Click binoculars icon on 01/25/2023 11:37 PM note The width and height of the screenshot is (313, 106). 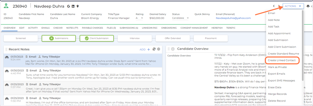tap(7, 84)
